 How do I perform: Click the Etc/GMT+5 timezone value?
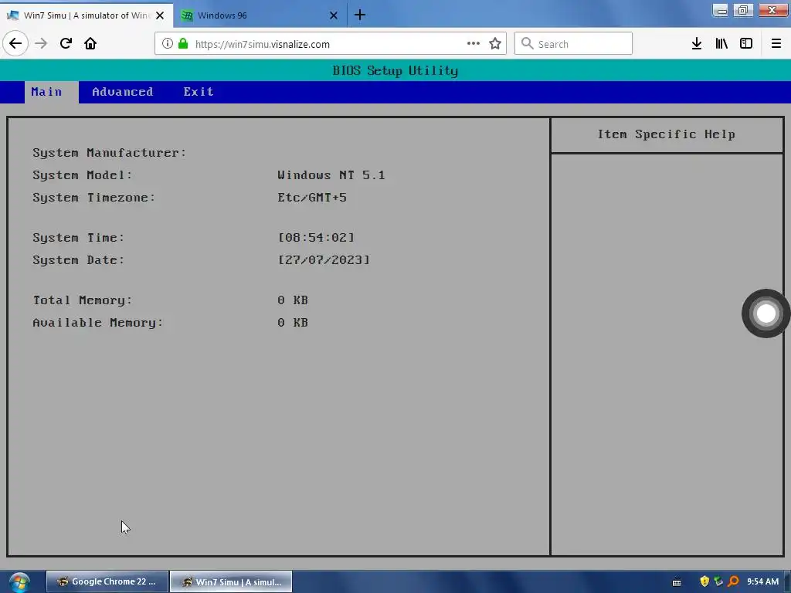tap(312, 198)
